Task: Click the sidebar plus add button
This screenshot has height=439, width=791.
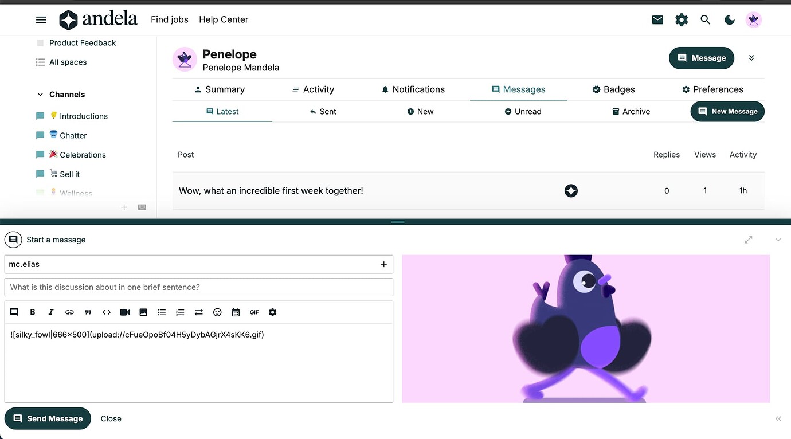Action: coord(124,207)
